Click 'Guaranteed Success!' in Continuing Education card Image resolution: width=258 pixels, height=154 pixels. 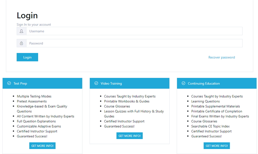pyautogui.click(x=206, y=136)
